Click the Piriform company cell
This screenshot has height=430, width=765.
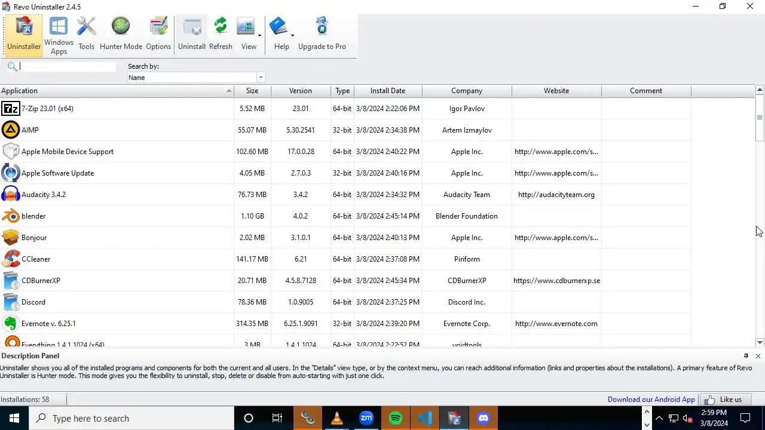pyautogui.click(x=467, y=259)
